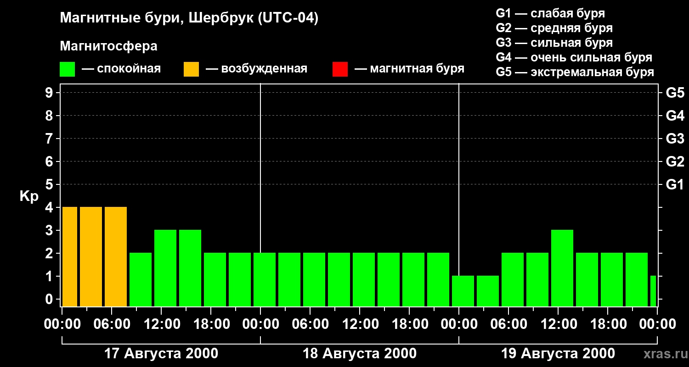Click the '— магнитная буря' legend label
This screenshot has width=689, height=367.
(410, 69)
